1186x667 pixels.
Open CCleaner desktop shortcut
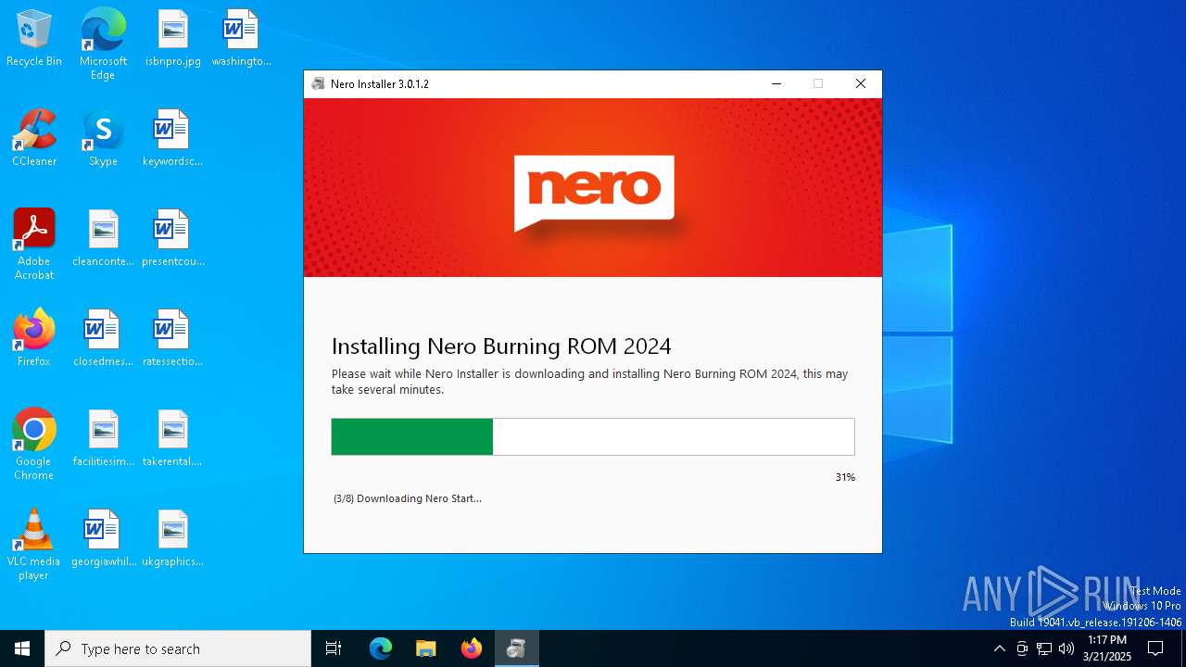point(34,139)
